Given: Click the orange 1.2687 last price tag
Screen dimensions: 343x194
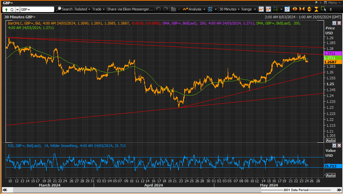Looking at the screenshot, I should click(x=333, y=62).
